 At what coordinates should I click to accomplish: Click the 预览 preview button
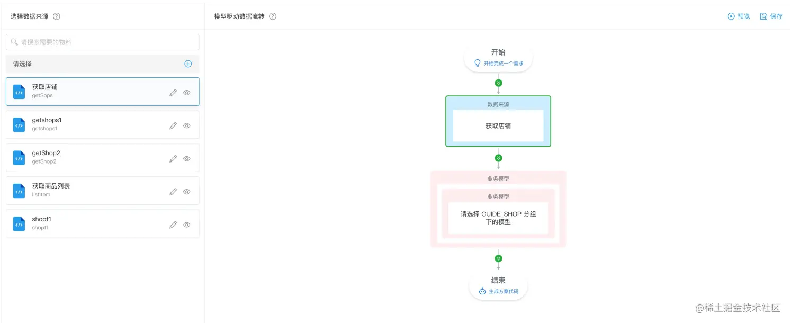tap(739, 16)
